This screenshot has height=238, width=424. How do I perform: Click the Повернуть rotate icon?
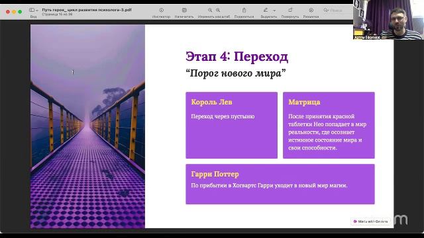click(290, 10)
